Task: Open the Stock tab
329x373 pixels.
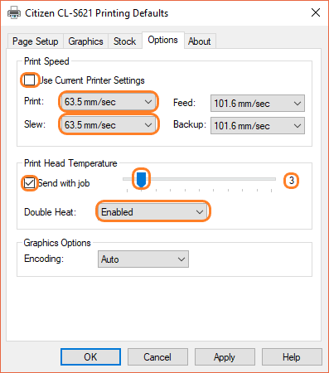Action: (x=125, y=41)
